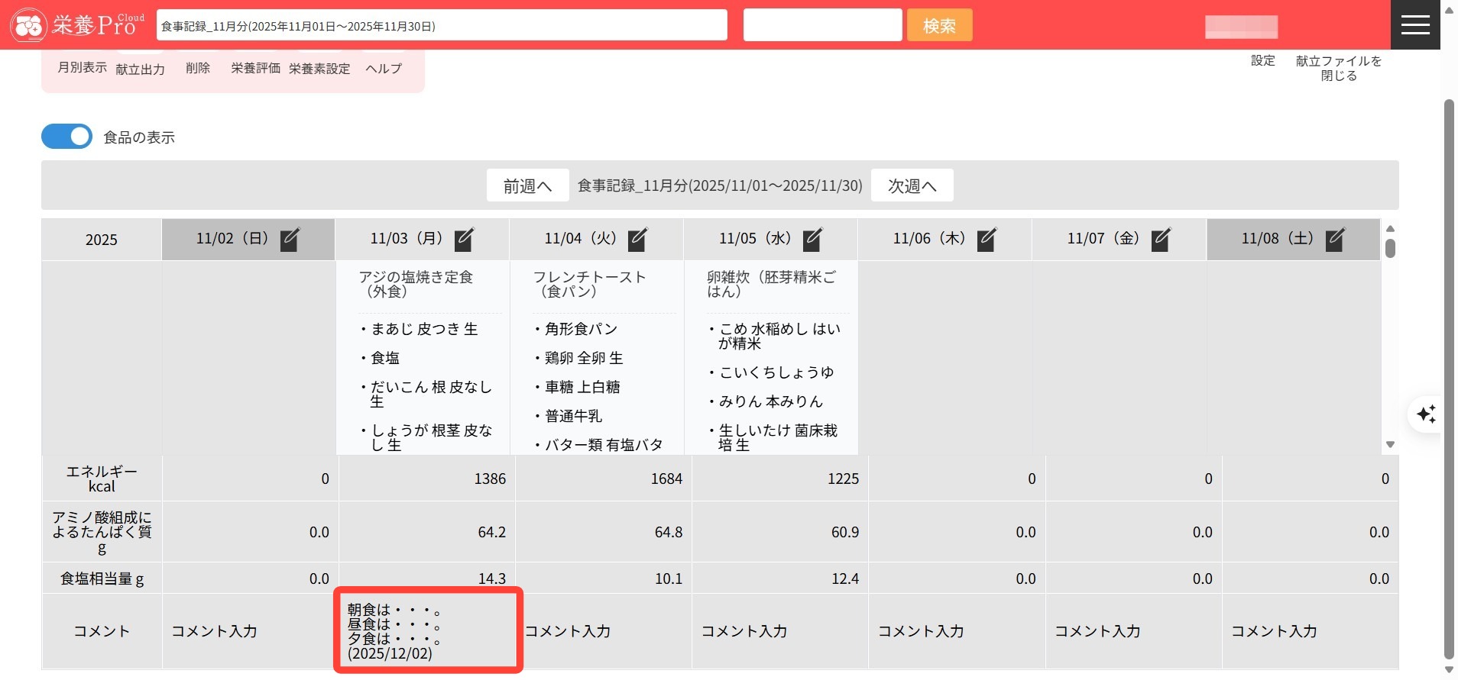Go to the previous week with 前週へ

click(x=527, y=185)
